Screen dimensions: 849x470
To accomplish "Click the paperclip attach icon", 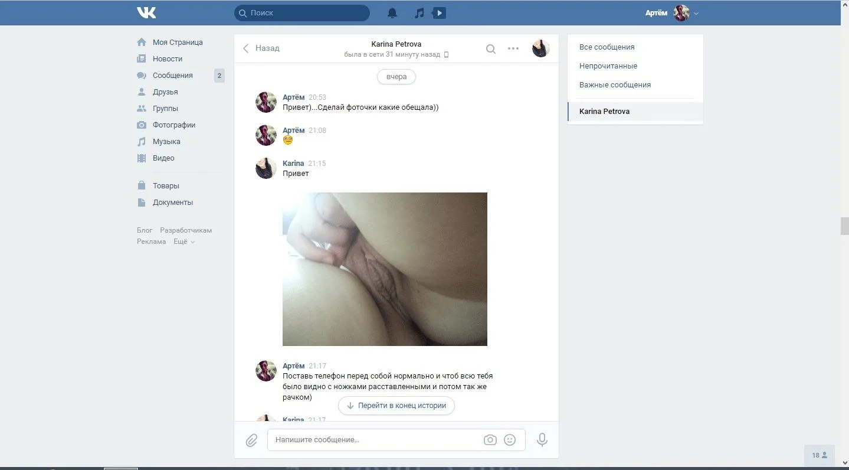I will click(251, 440).
